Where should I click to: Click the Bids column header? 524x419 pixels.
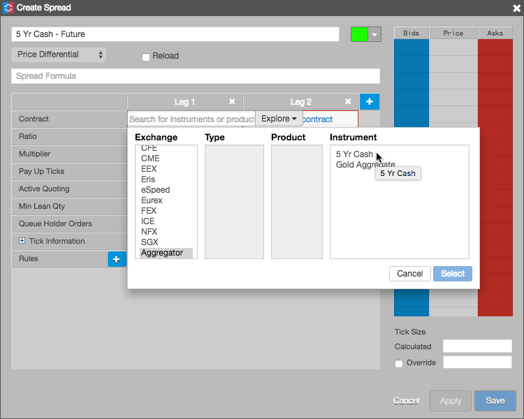coord(411,33)
